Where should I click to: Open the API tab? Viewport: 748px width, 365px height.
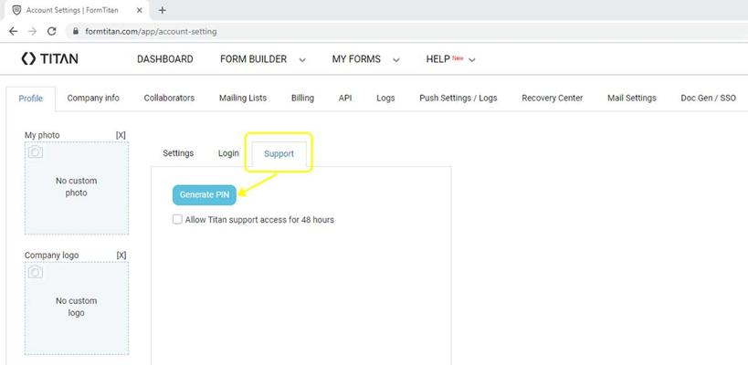click(x=345, y=99)
